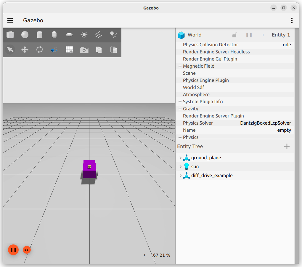This screenshot has width=302, height=267.
Task: Click the copy entity icon
Action: point(99,50)
